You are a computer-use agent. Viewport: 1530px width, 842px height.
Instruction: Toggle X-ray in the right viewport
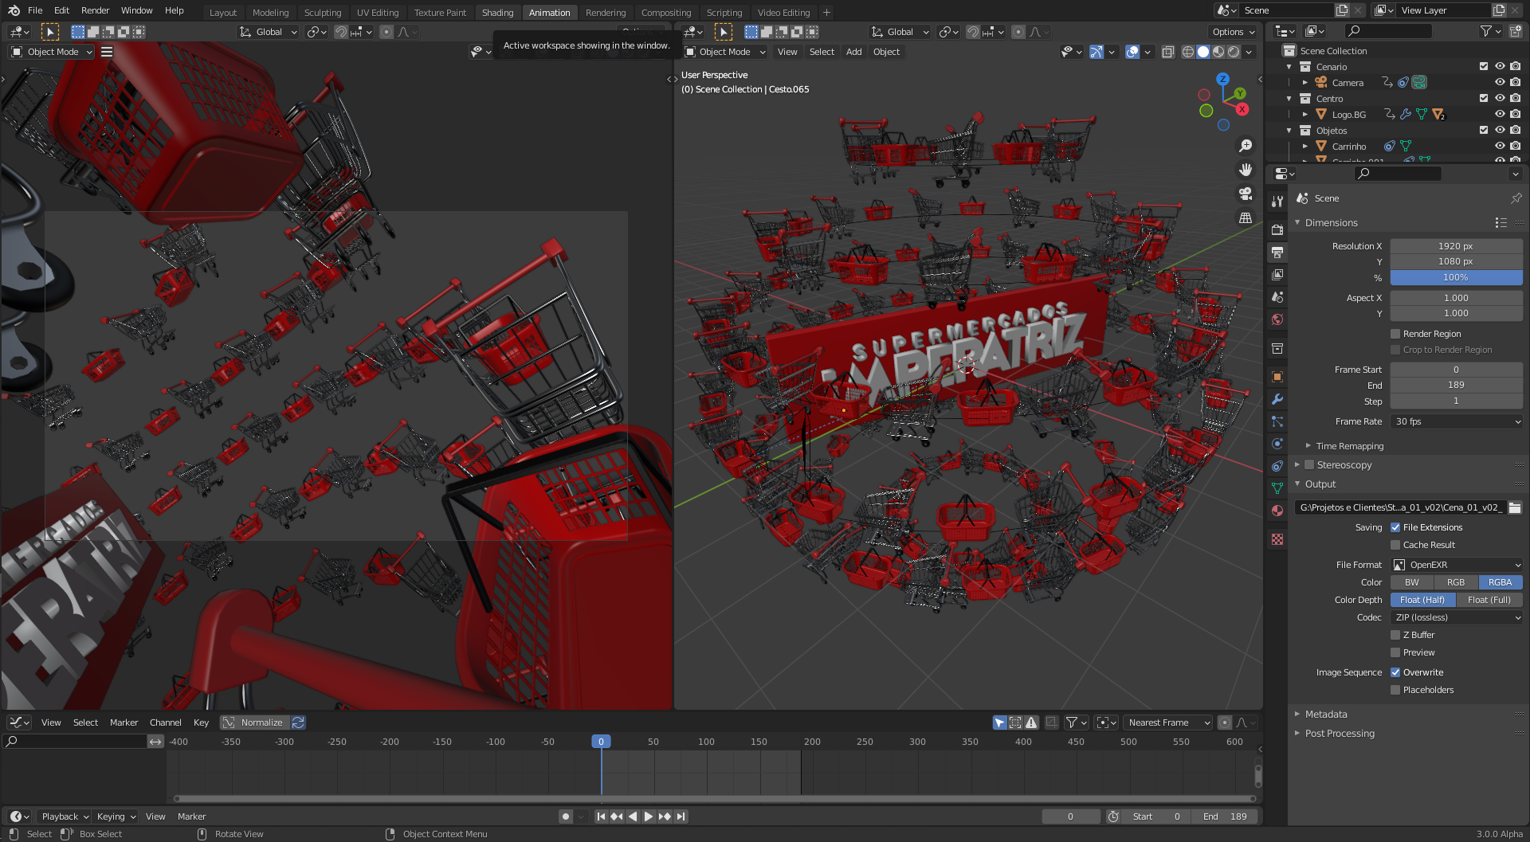1167,52
